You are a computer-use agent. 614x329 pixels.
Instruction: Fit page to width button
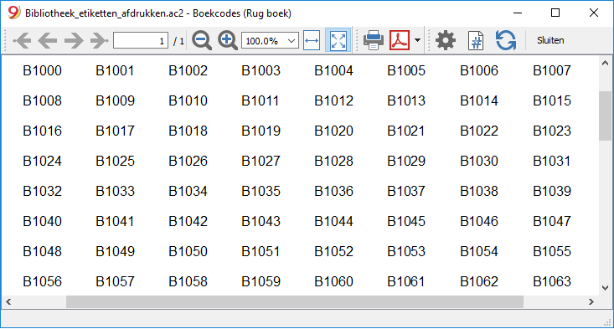pyautogui.click(x=312, y=40)
